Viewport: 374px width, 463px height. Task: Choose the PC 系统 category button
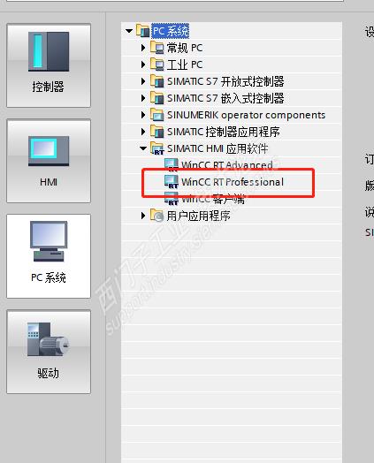tap(49, 256)
